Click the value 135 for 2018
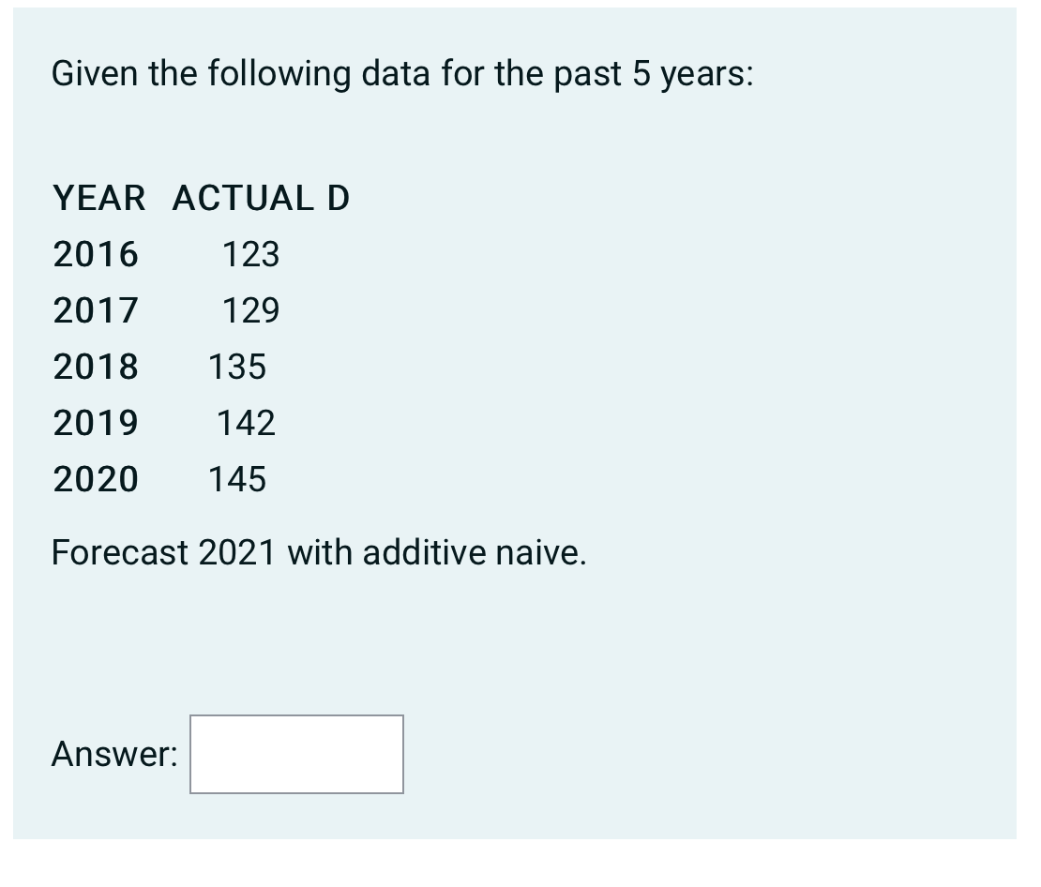Viewport: 1041px width, 887px height. (238, 367)
